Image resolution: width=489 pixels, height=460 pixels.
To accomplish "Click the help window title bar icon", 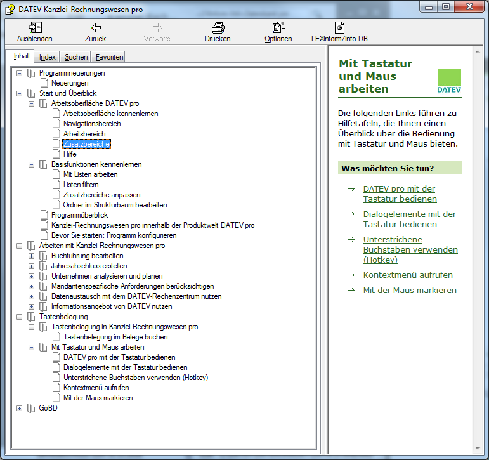I will 10,10.
